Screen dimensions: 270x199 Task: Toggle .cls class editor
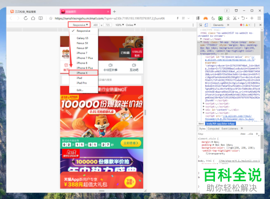(x=251, y=134)
